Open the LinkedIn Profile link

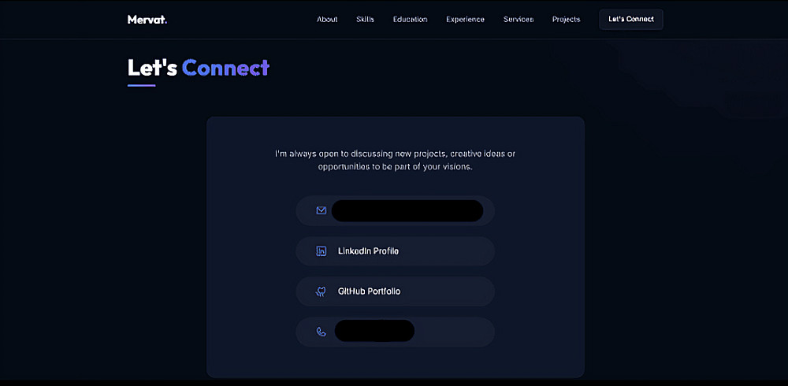[368, 251]
